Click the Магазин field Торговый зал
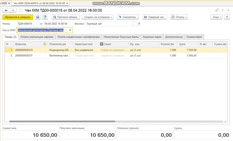Image resolution: width=233 pixels, height=141 pixels. point(110,24)
